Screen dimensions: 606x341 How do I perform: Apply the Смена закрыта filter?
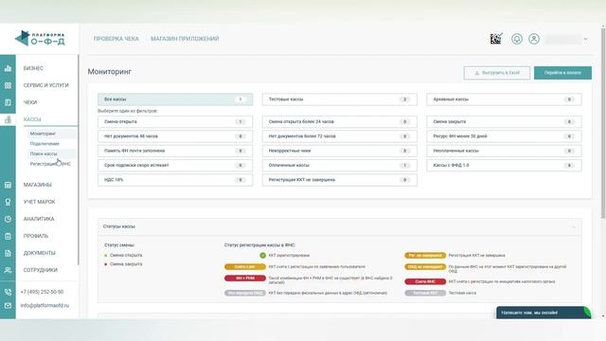point(504,122)
